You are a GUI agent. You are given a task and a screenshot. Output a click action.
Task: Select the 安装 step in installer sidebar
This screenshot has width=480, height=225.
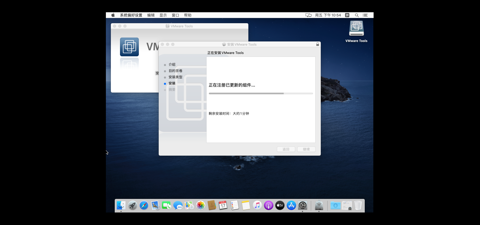[x=172, y=83]
